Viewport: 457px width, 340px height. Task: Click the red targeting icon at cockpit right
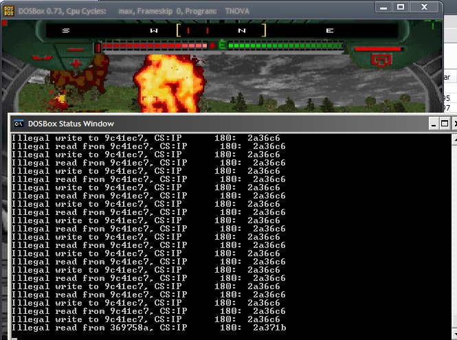click(x=381, y=60)
